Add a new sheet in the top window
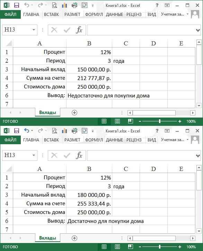The width and height of the screenshot is (203, 251). pos(74,113)
